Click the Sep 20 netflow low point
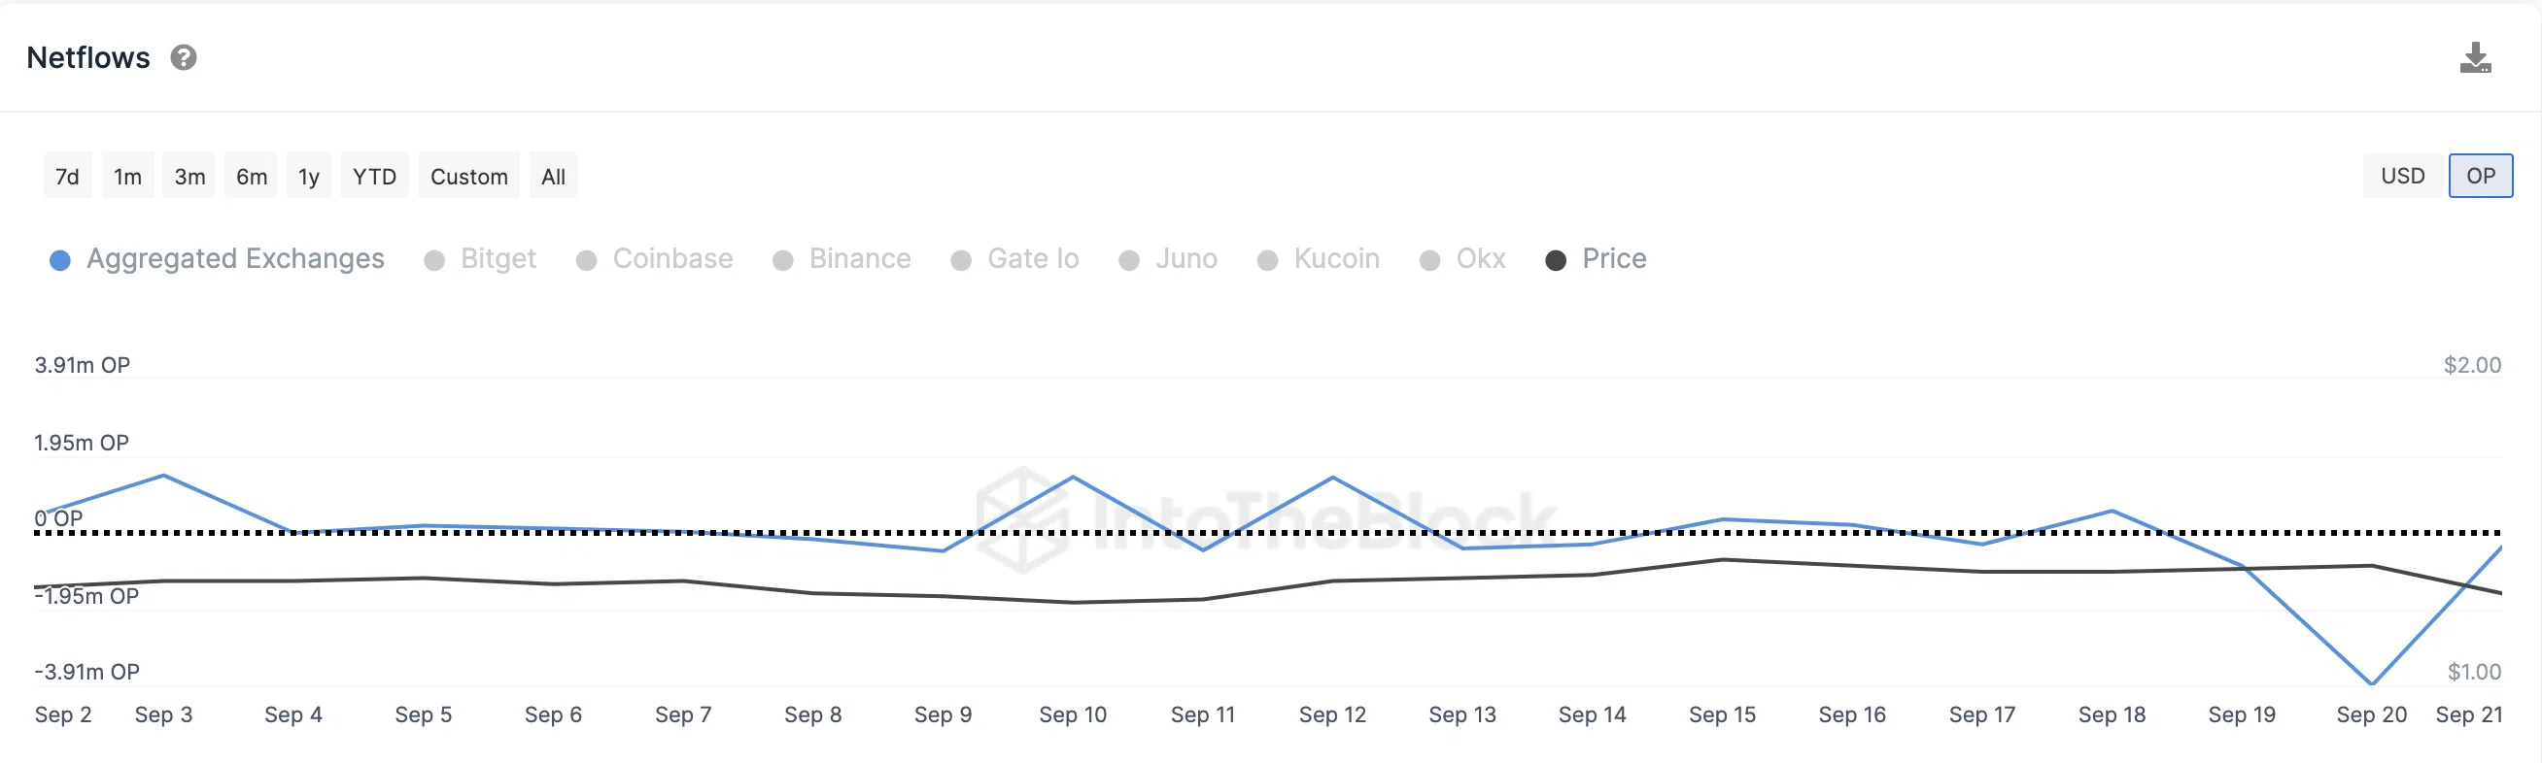The image size is (2542, 763). (2371, 683)
